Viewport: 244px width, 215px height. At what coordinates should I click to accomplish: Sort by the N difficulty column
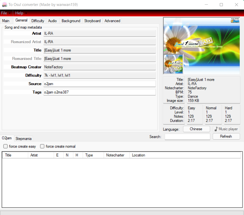click(68, 155)
